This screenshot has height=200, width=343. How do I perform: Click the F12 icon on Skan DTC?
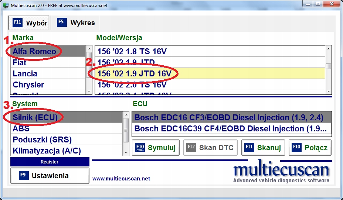tap(191, 147)
